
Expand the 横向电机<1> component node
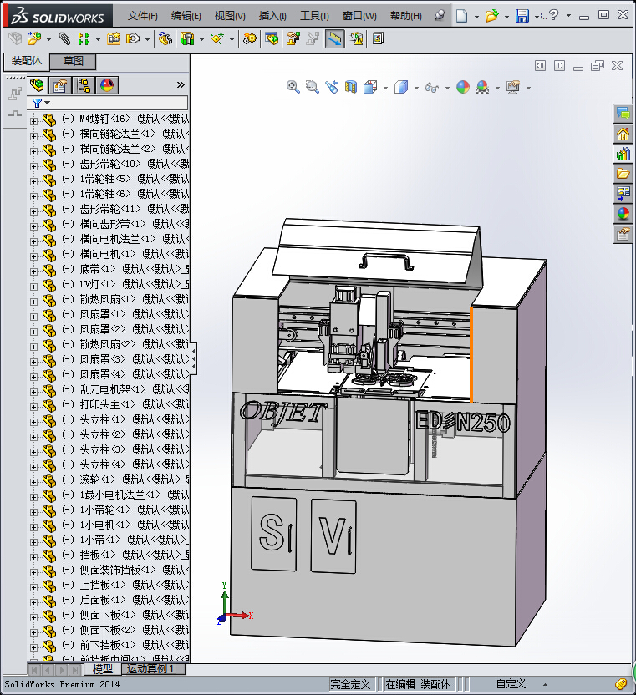[x=34, y=255]
